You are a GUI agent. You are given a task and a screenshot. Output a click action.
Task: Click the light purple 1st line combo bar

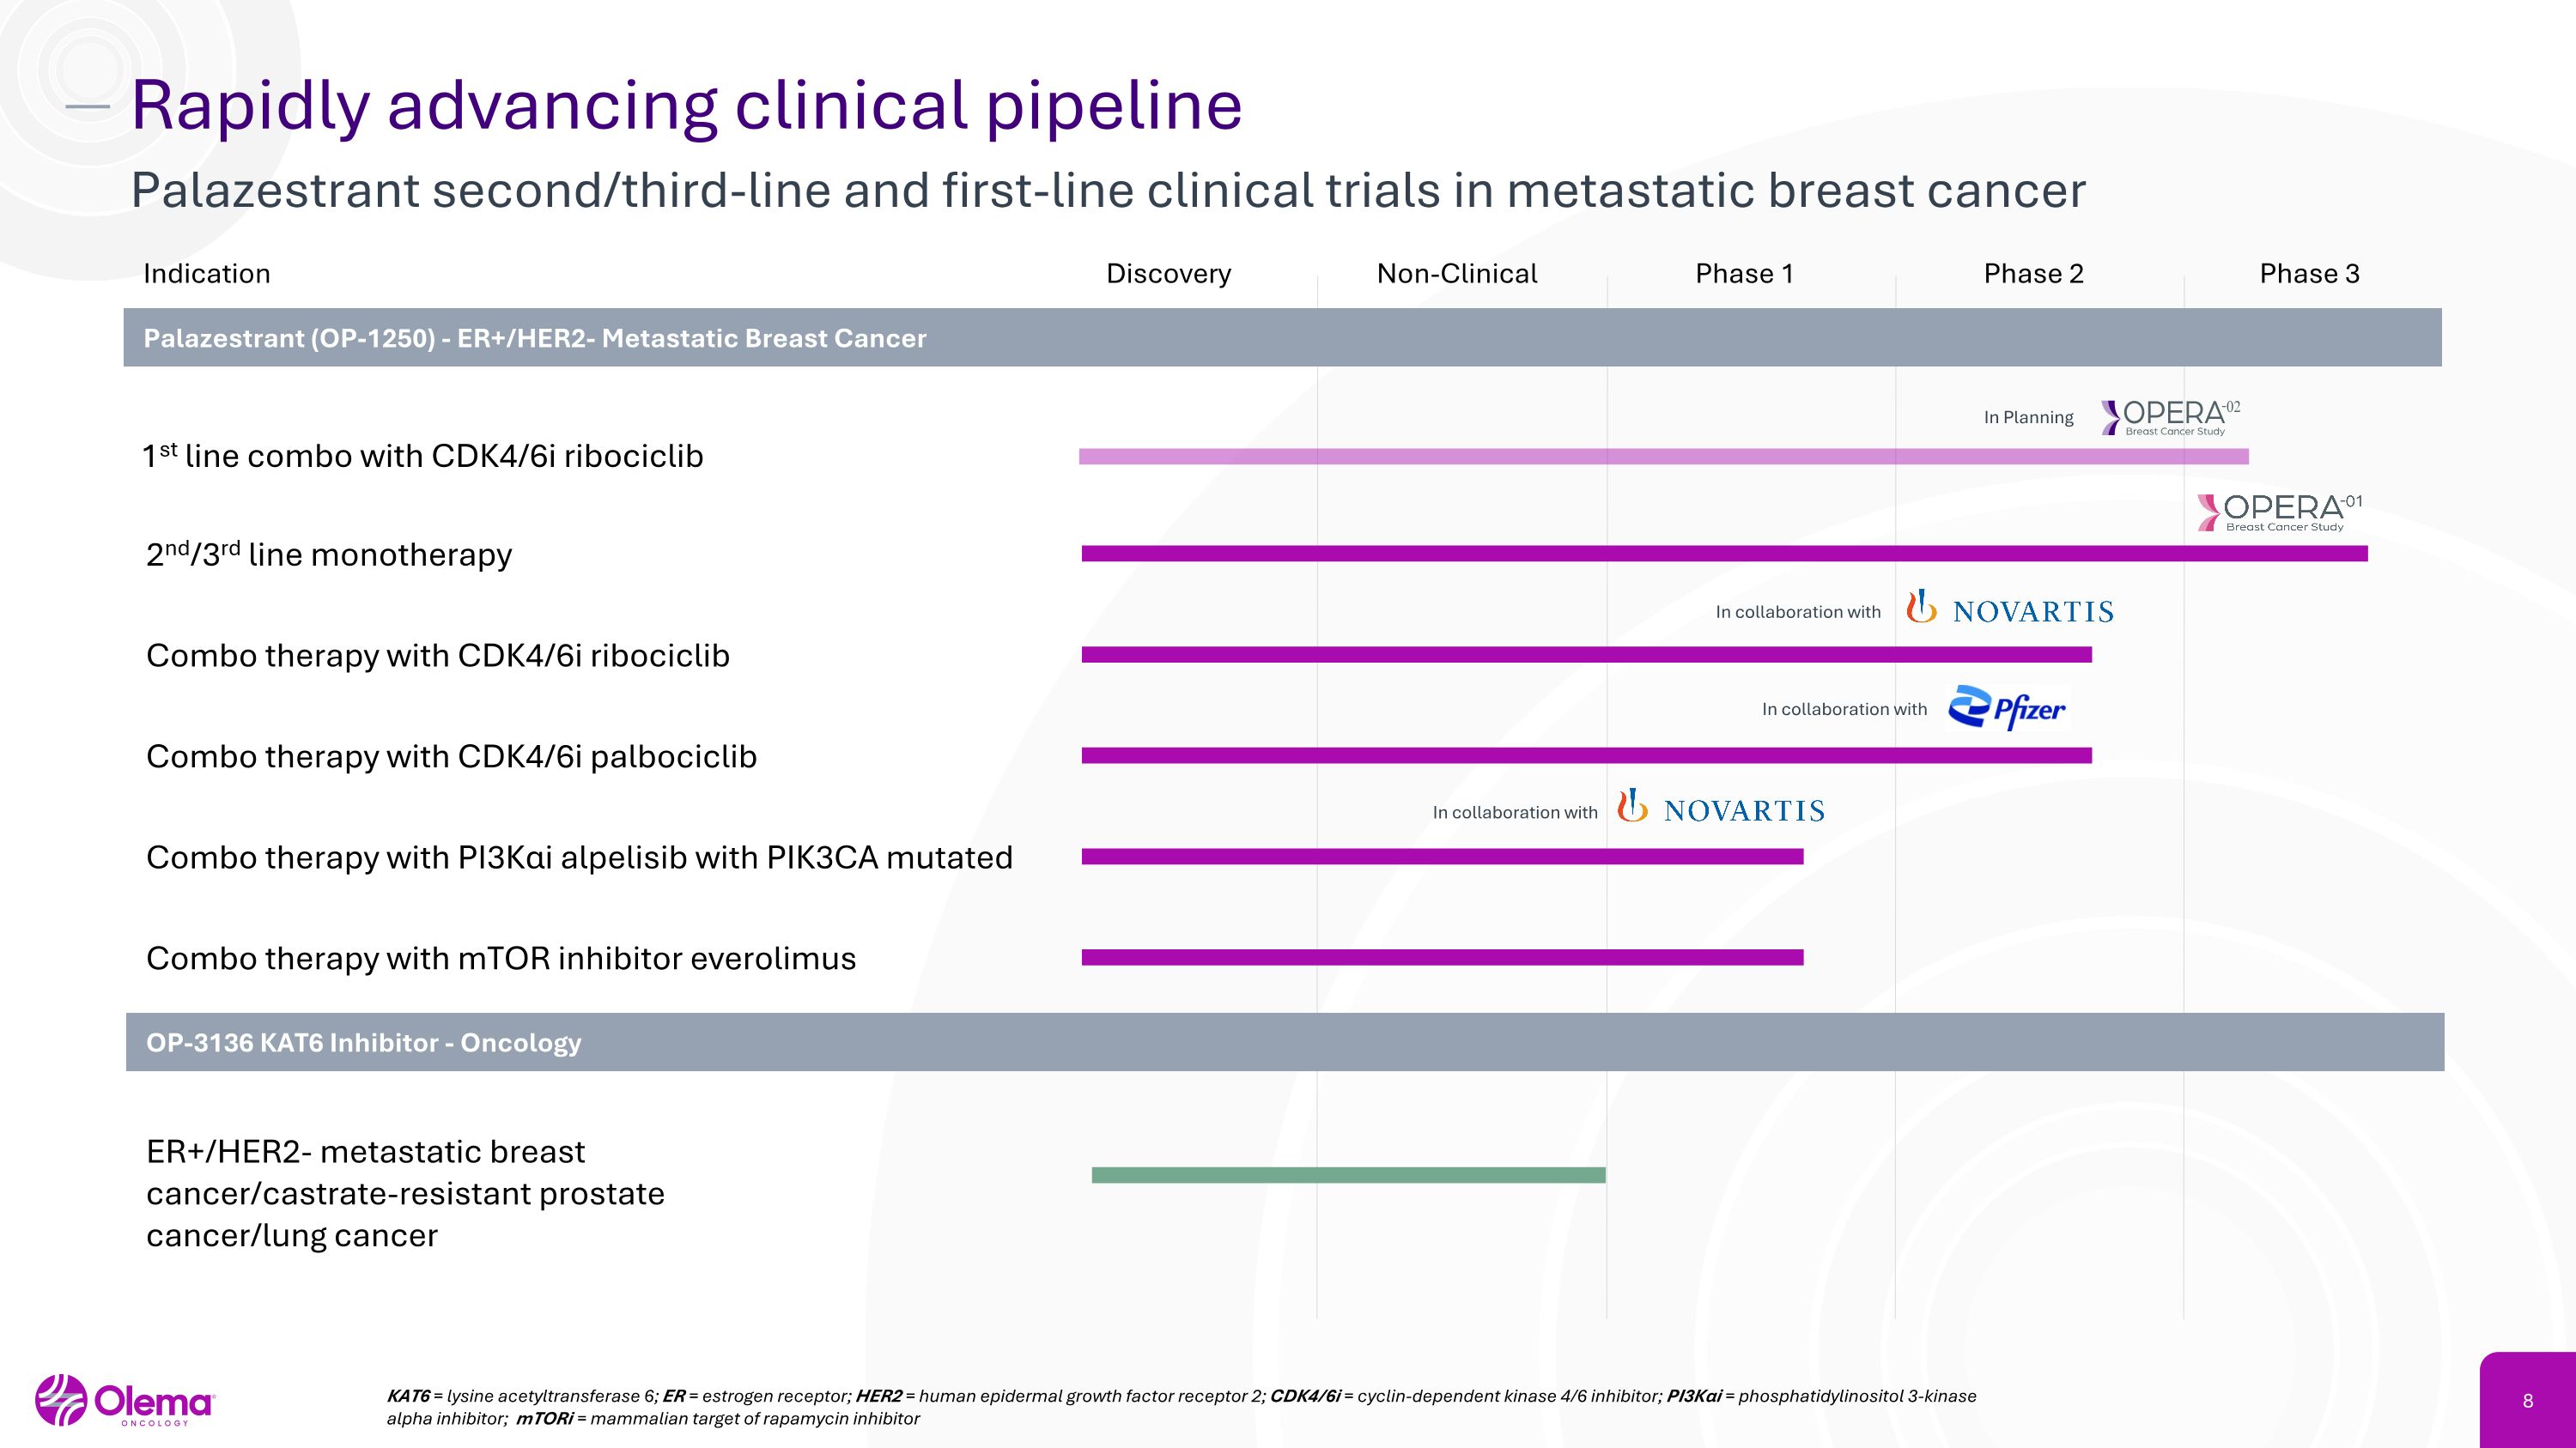pyautogui.click(x=1663, y=457)
